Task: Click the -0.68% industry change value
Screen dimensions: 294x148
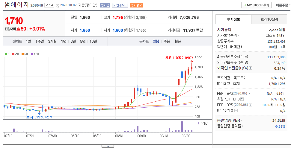Action: (280, 126)
